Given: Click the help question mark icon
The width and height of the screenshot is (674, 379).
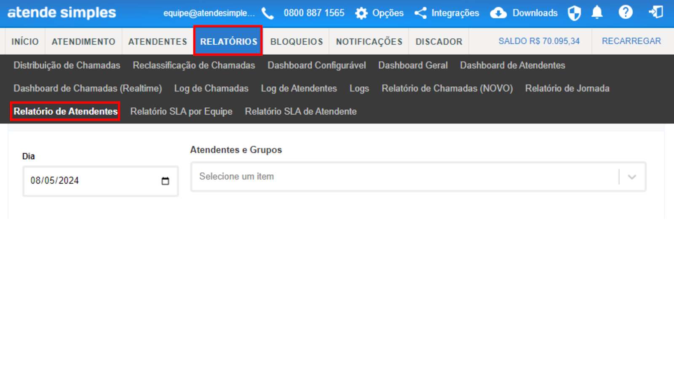Looking at the screenshot, I should pyautogui.click(x=626, y=13).
